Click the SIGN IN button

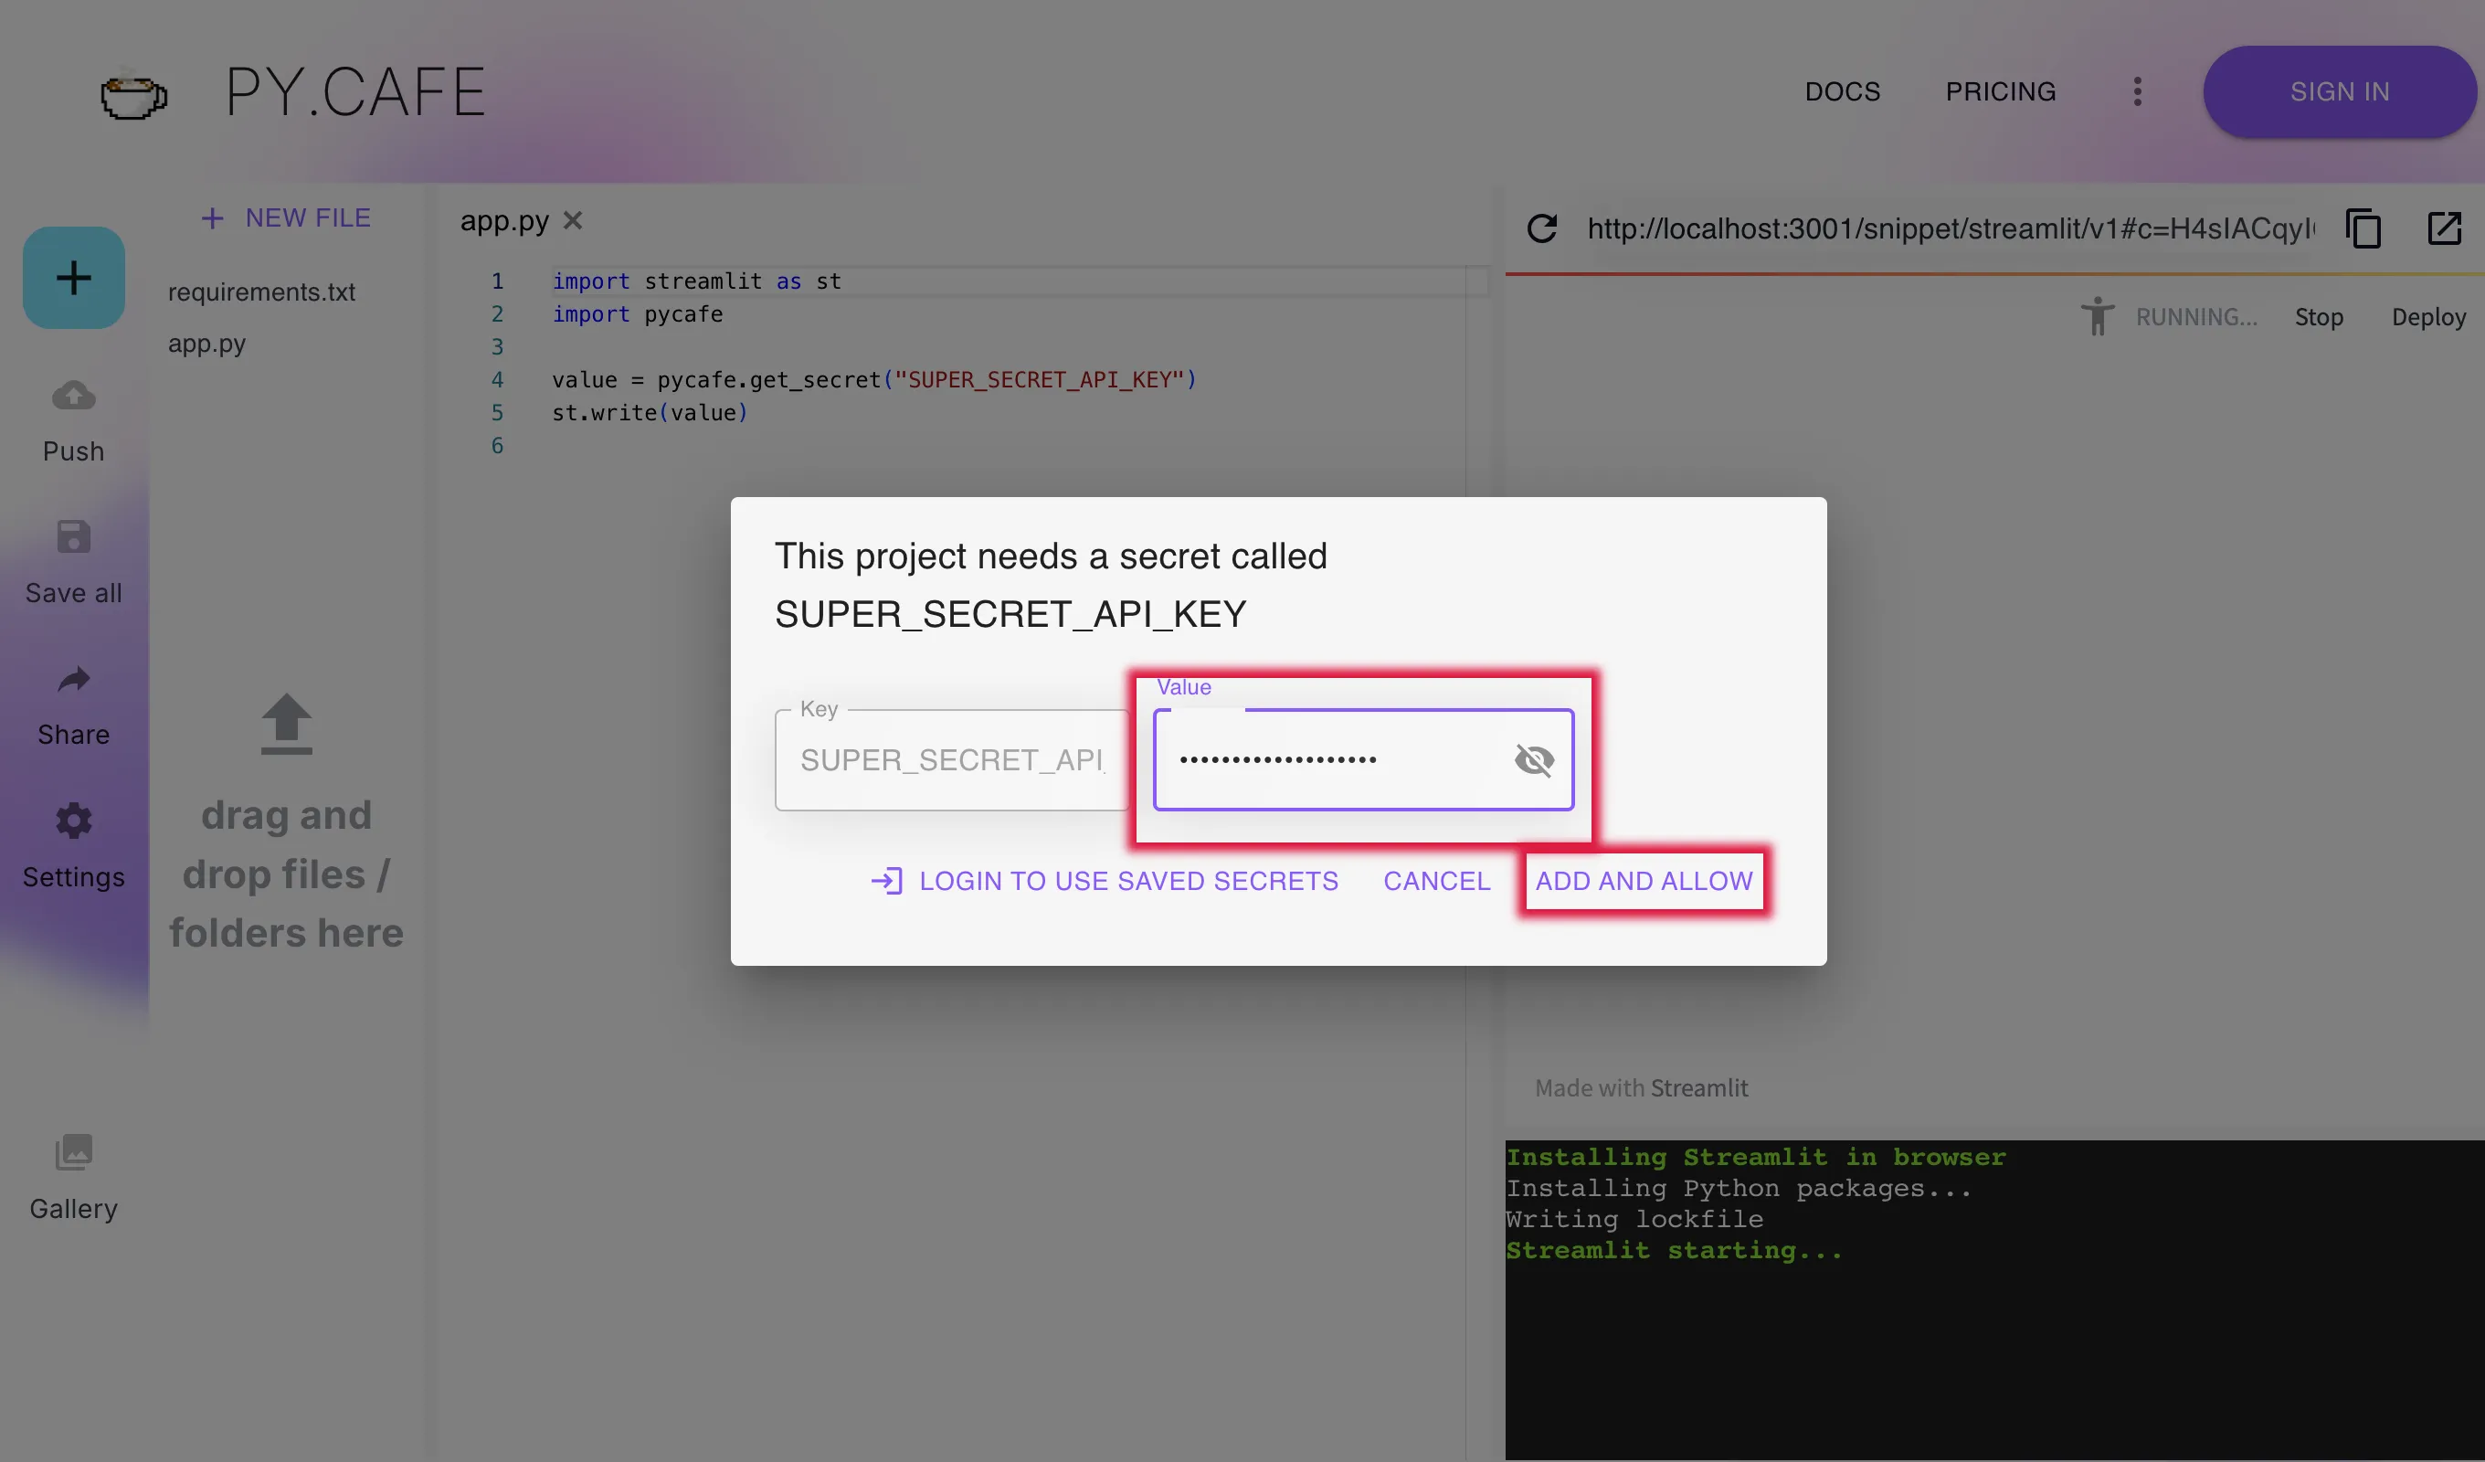coord(2339,91)
